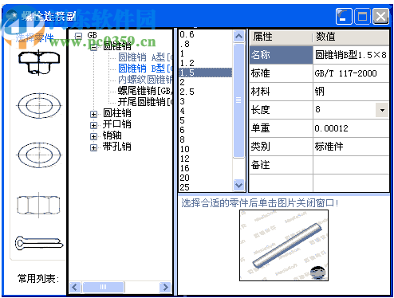394x298 pixels.
Task: Click size list vertical scrollbar thumb
Action: pyautogui.click(x=238, y=100)
